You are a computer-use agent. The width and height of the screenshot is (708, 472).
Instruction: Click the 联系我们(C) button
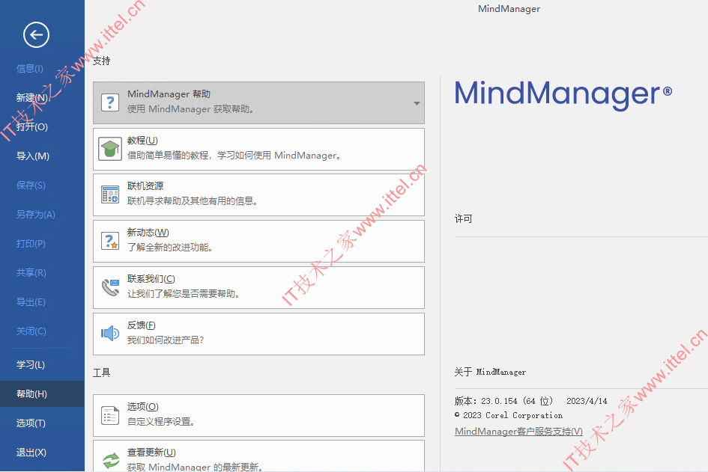pos(258,288)
